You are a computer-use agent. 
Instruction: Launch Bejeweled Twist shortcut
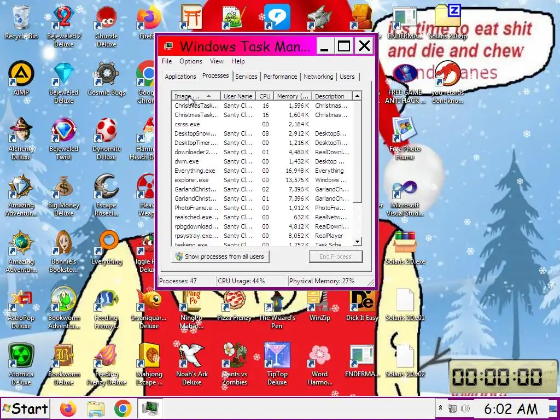pos(63,138)
